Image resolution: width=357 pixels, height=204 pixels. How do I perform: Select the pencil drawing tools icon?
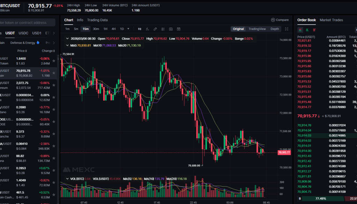coord(155,29)
